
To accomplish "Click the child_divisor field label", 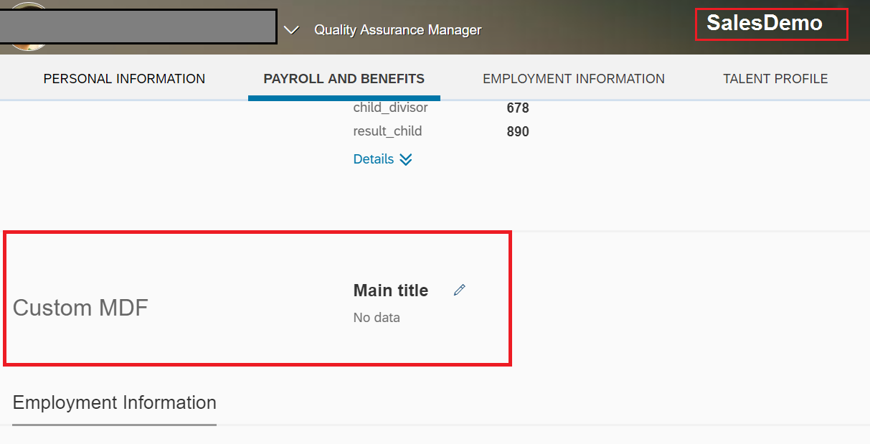I will click(x=391, y=108).
